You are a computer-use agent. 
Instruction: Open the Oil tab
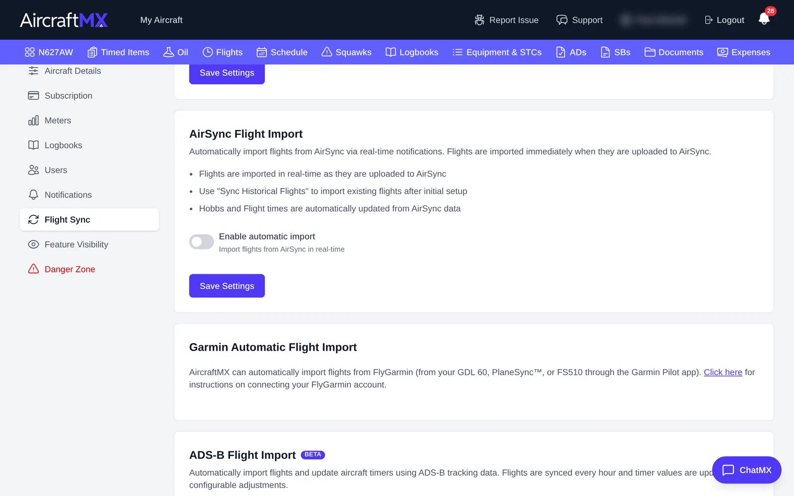pos(176,52)
